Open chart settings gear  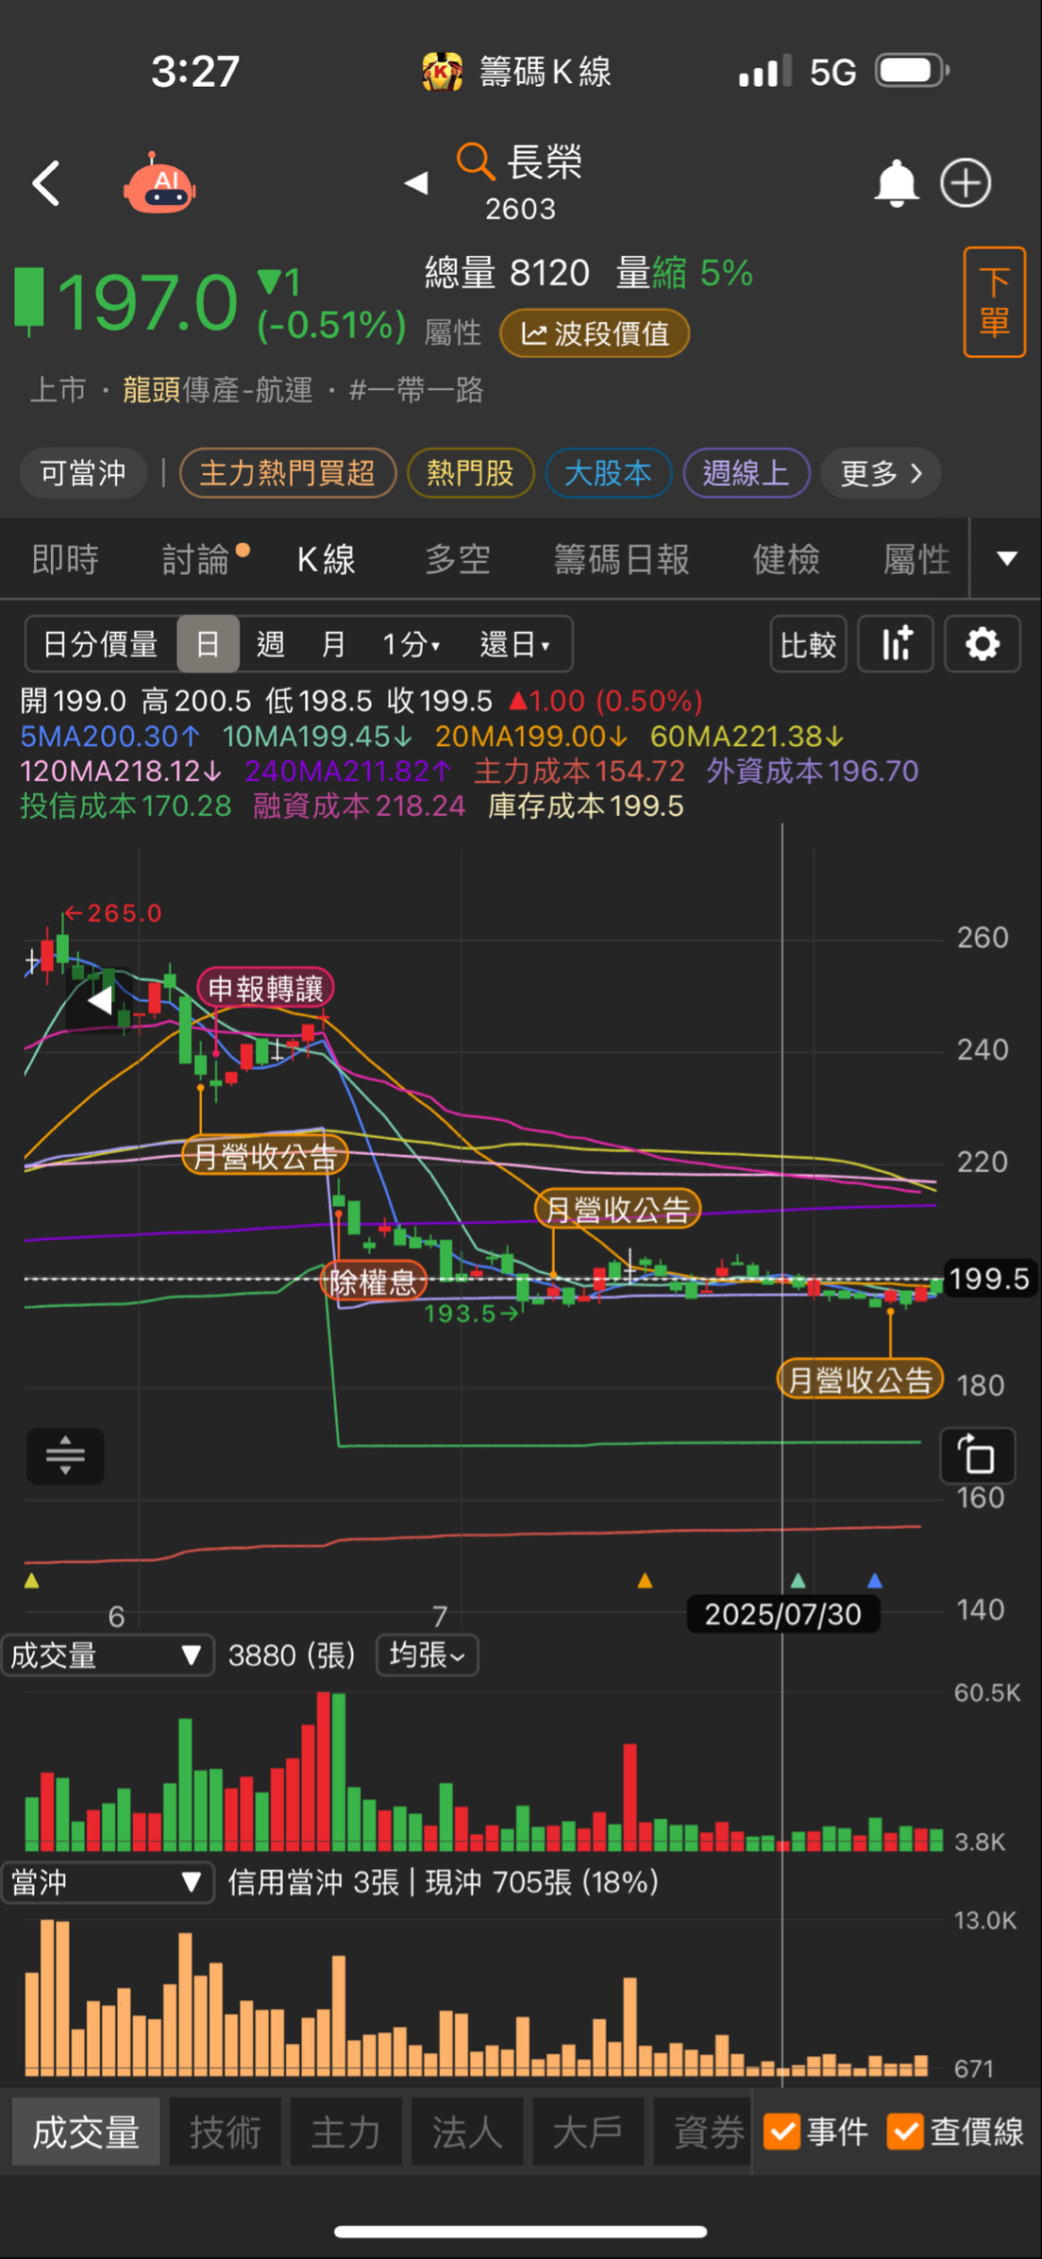[x=983, y=645]
